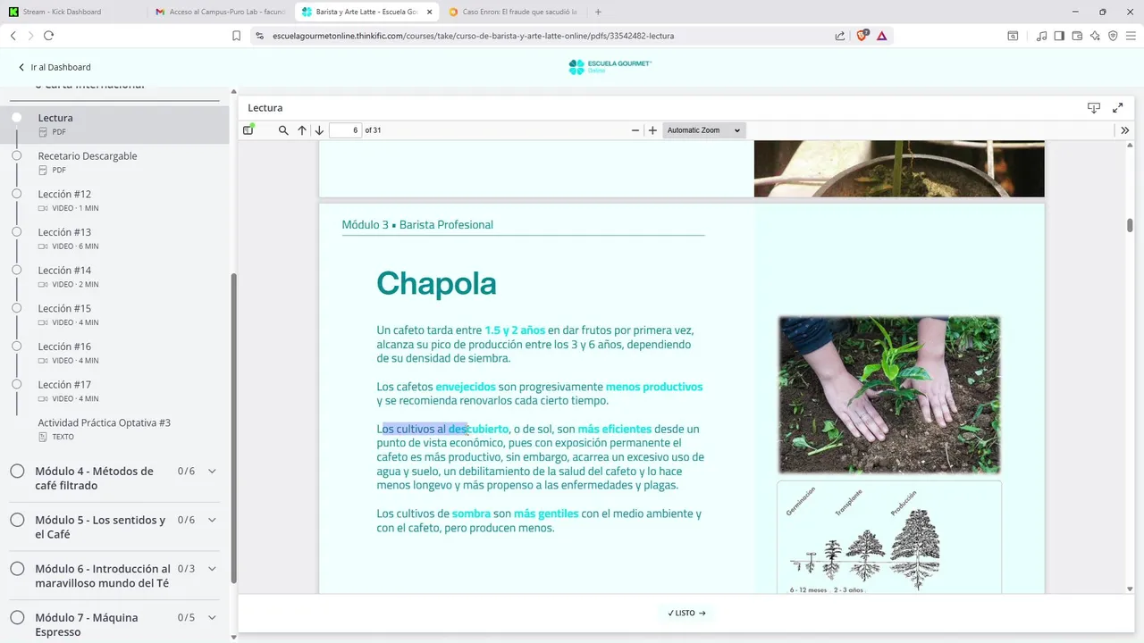Open Lección #14 video
Screen dimensions: 1144x643
(x=116, y=277)
